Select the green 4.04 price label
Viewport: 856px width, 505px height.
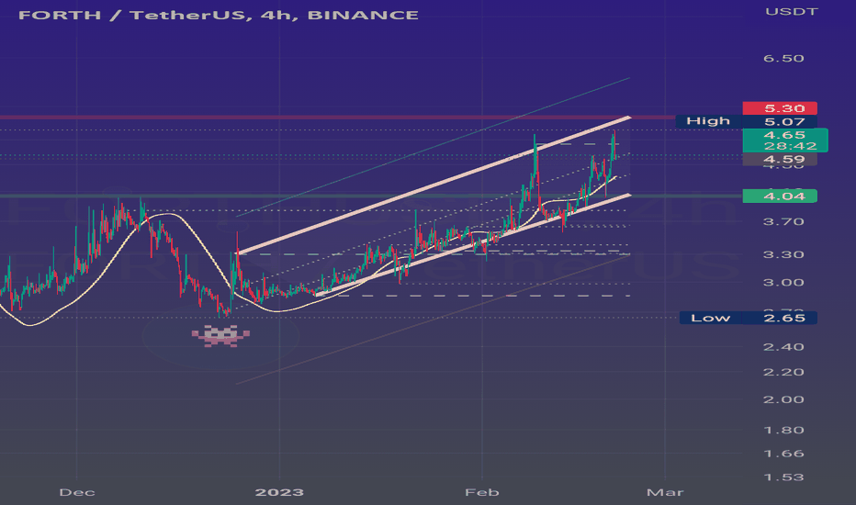click(x=780, y=196)
